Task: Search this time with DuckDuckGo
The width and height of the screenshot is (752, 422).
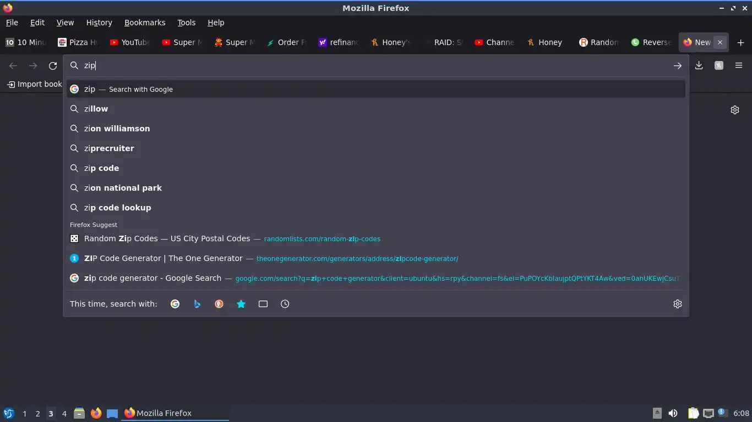Action: coord(219,304)
